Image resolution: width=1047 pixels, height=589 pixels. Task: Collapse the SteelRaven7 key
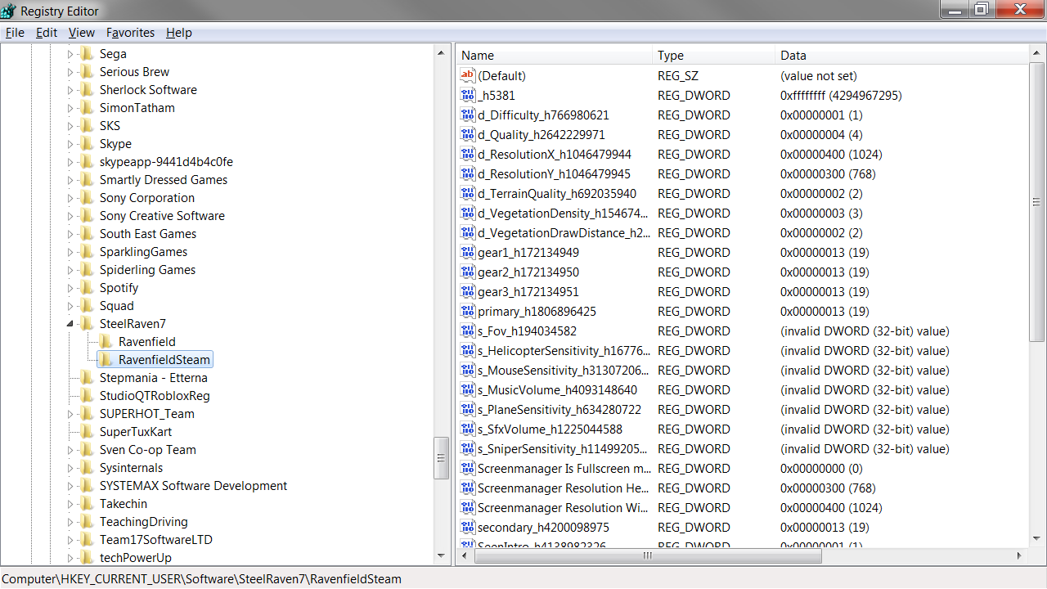[x=70, y=324]
